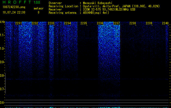Click the kHz axis unit label
This screenshot has height=108, width=171.
tap(2, 22)
